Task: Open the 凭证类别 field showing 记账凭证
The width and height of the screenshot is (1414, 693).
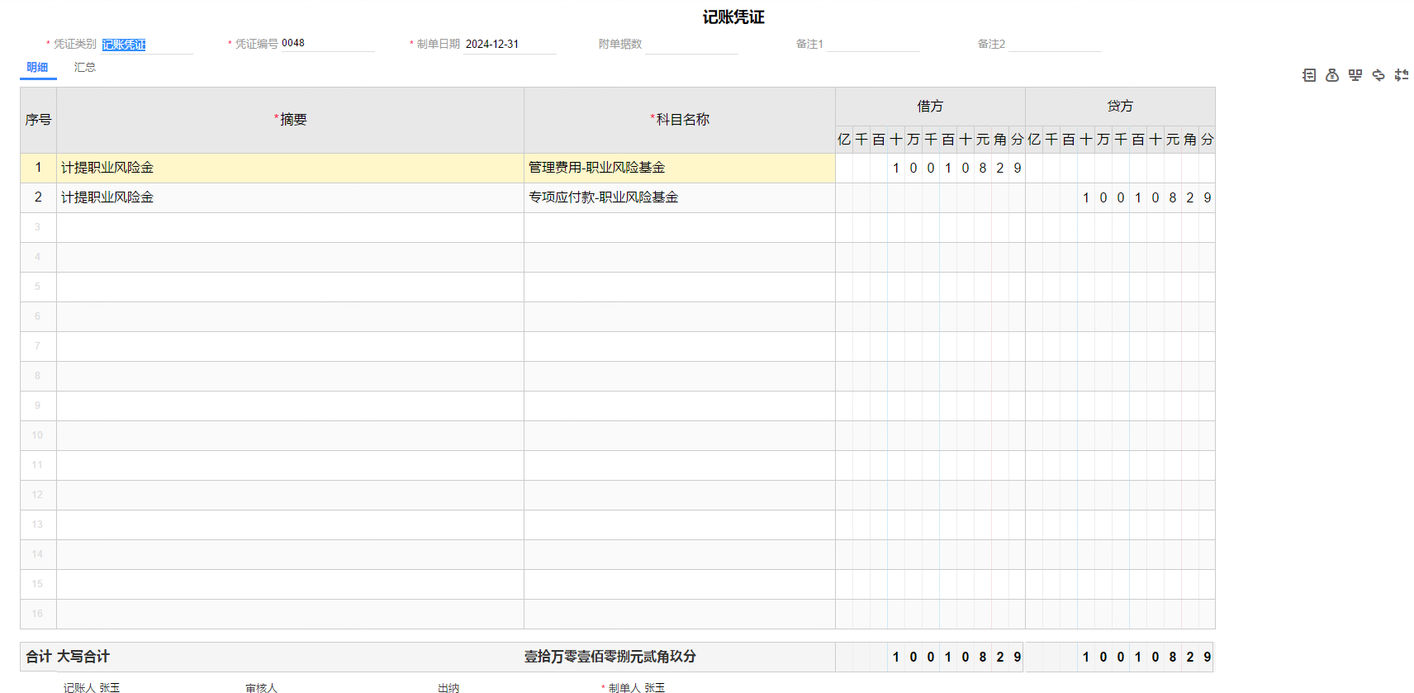Action: coord(145,45)
